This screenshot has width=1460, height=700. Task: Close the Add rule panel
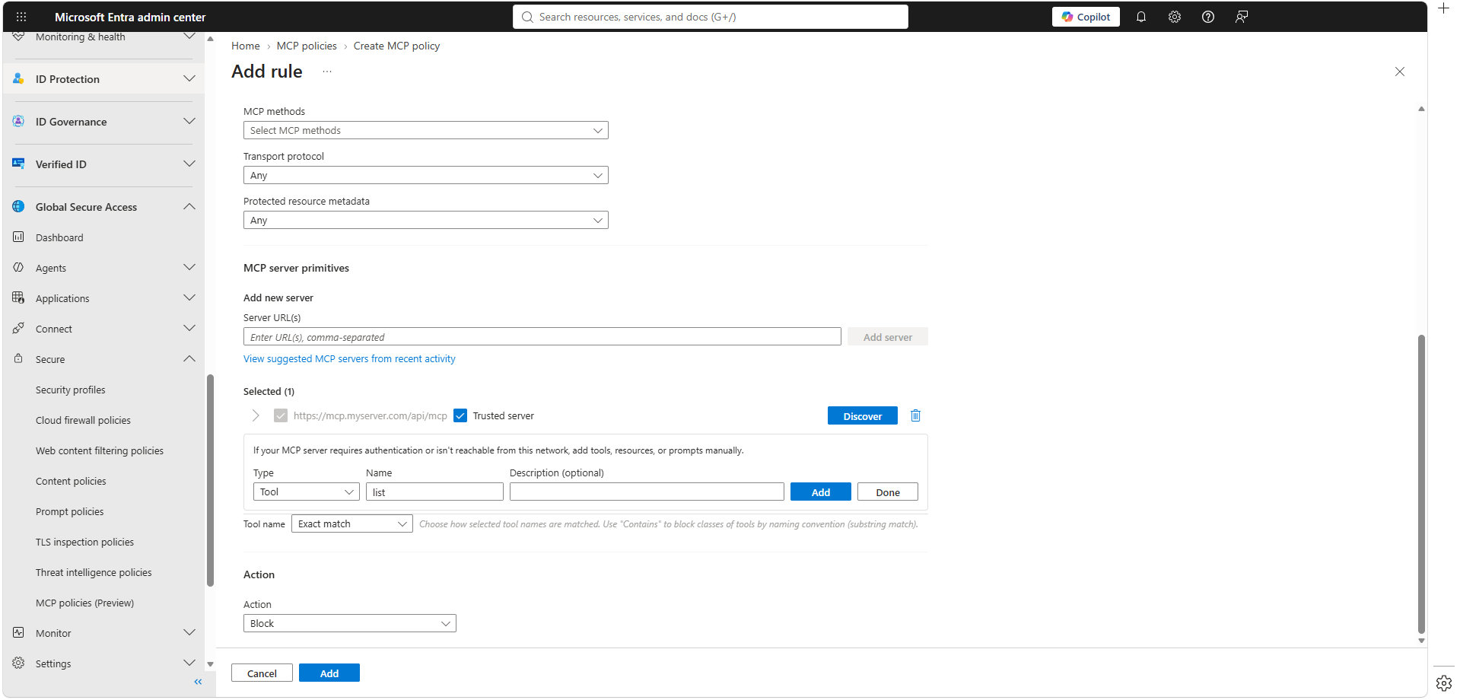point(1400,72)
